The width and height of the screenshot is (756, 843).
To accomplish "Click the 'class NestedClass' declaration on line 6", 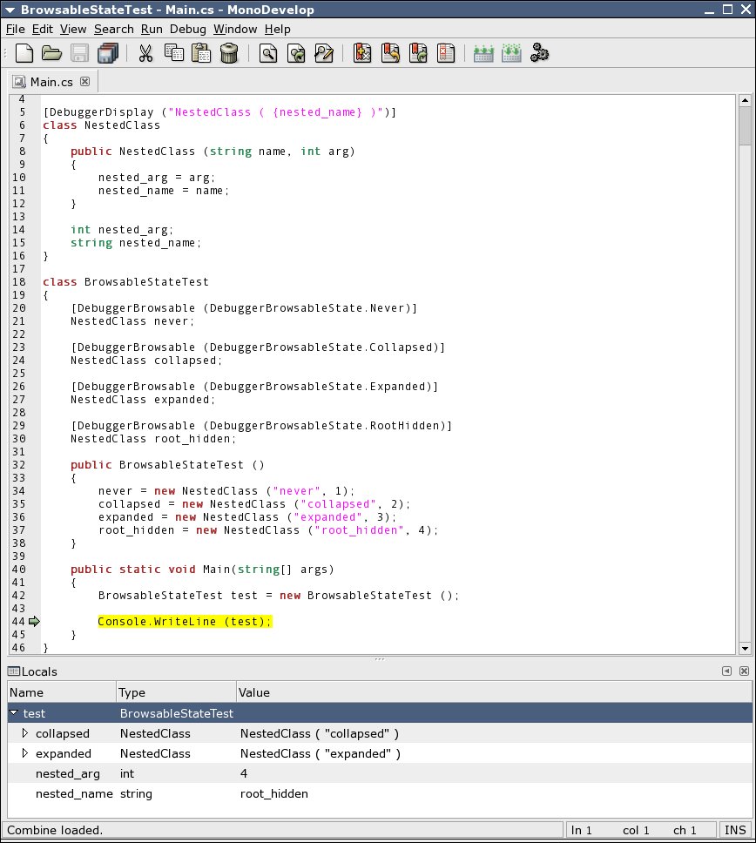I will (102, 125).
